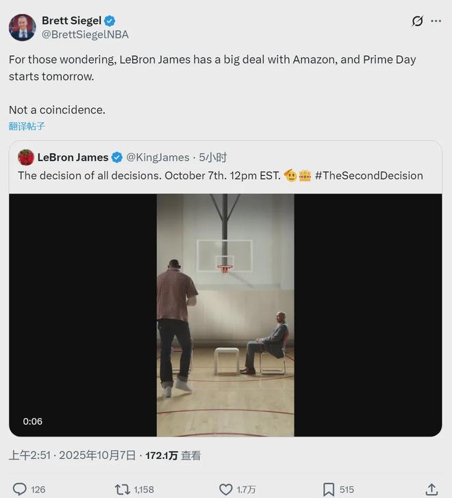The height and width of the screenshot is (498, 452).
Task: Click the 翻译帖子 translate link
Action: pyautogui.click(x=27, y=126)
